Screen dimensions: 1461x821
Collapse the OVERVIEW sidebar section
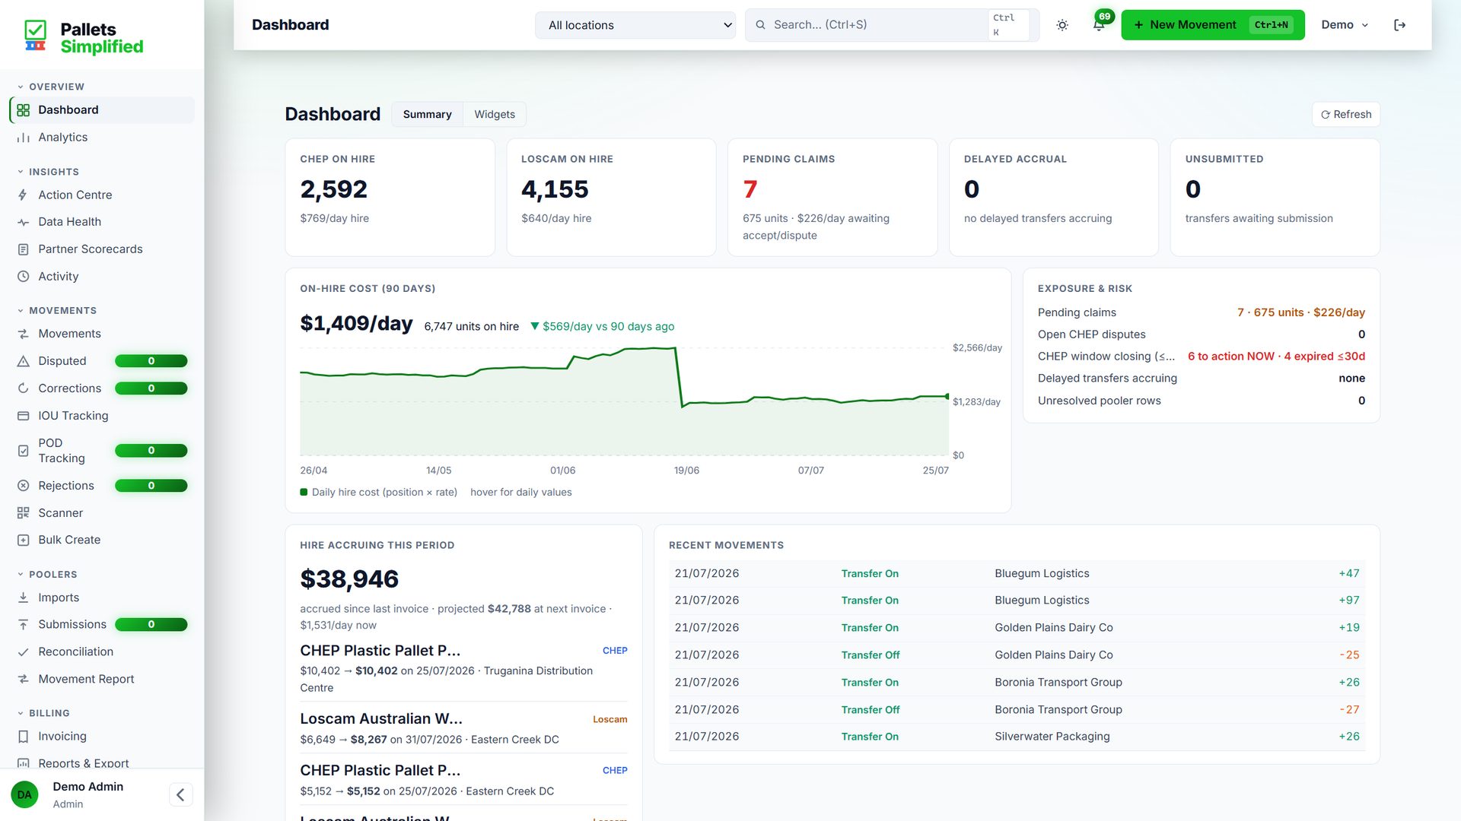[x=51, y=87]
